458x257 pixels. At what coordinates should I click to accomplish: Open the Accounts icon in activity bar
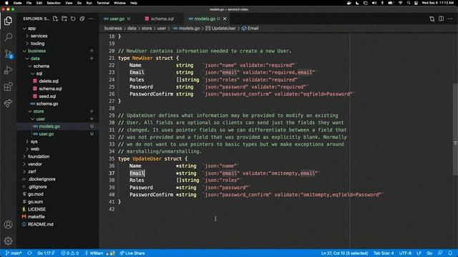click(8, 224)
